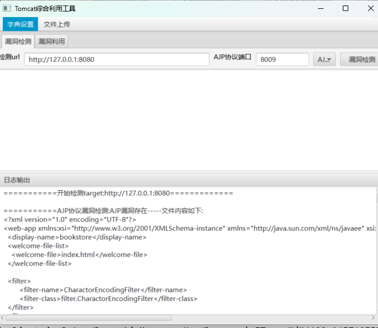Click the AJP漏洞存在 result line in log
This screenshot has height=328, width=378.
click(103, 211)
